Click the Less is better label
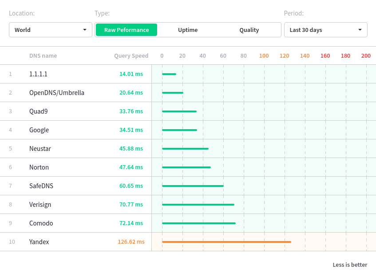376x277 pixels. (x=350, y=265)
